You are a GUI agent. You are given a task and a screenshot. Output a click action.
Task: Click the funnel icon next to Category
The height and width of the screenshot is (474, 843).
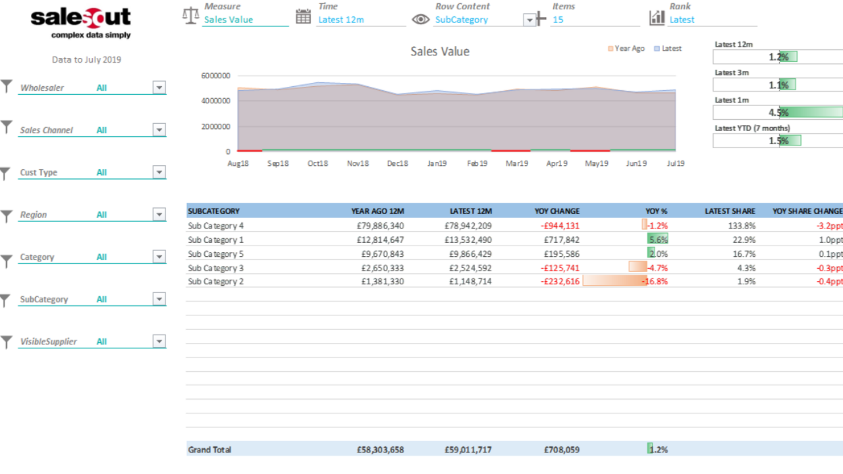click(x=7, y=261)
